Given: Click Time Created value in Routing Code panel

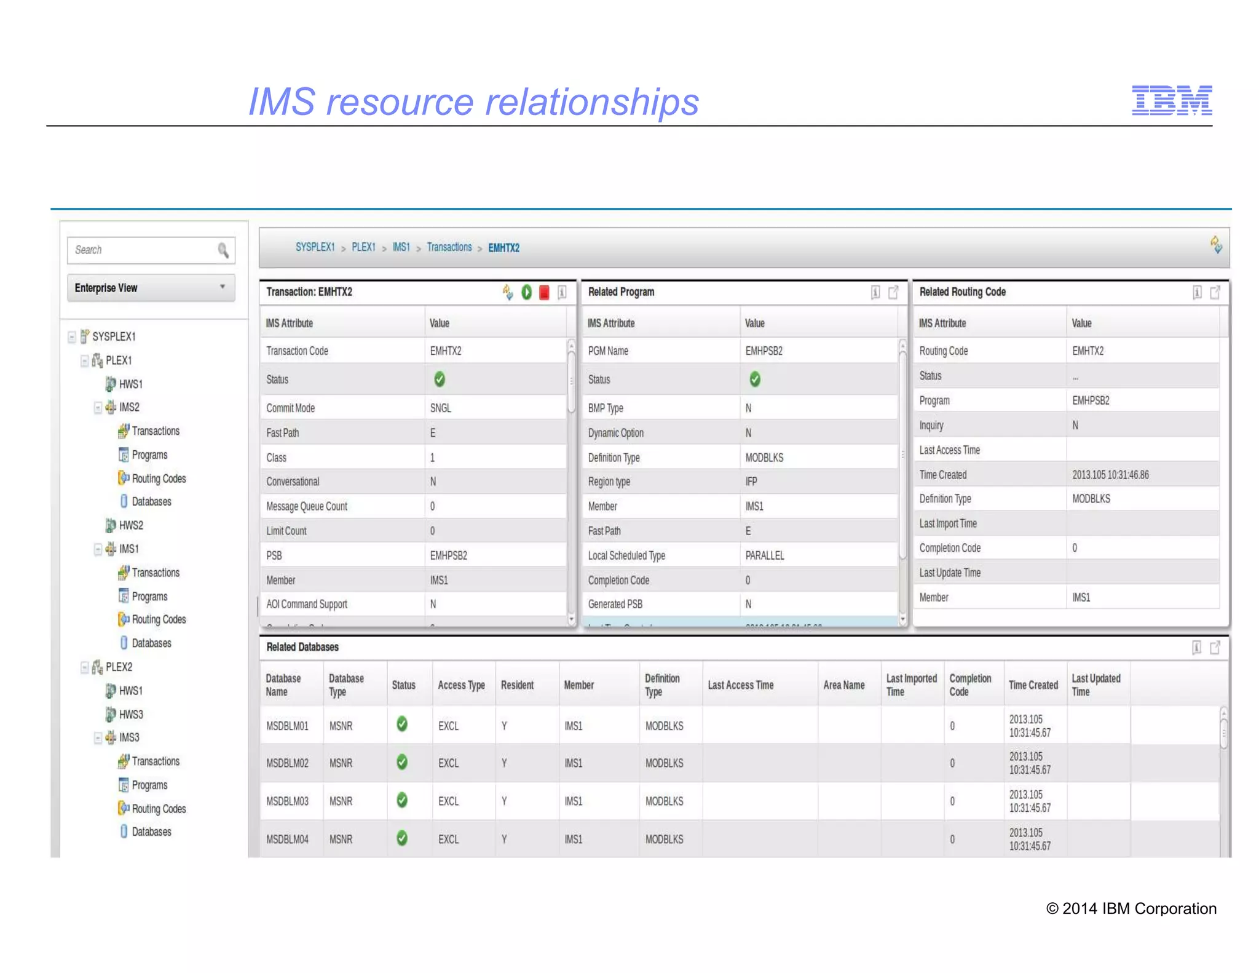Looking at the screenshot, I should (1110, 475).
